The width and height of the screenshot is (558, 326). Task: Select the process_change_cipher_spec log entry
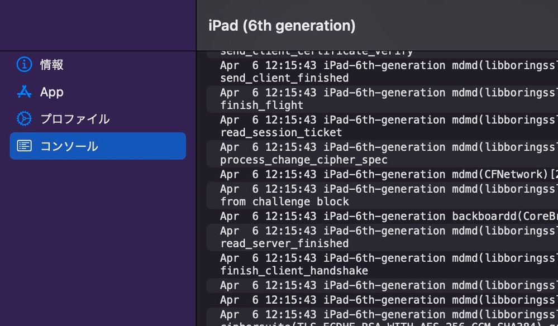(x=382, y=154)
